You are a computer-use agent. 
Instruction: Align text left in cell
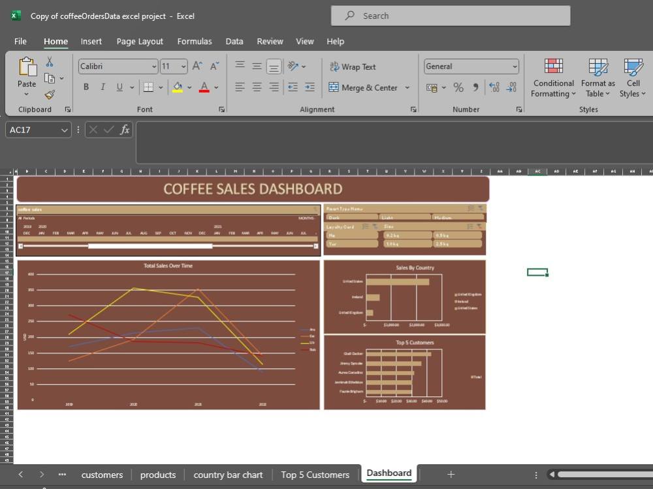[x=240, y=87]
